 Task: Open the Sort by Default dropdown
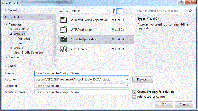[x=89, y=11]
